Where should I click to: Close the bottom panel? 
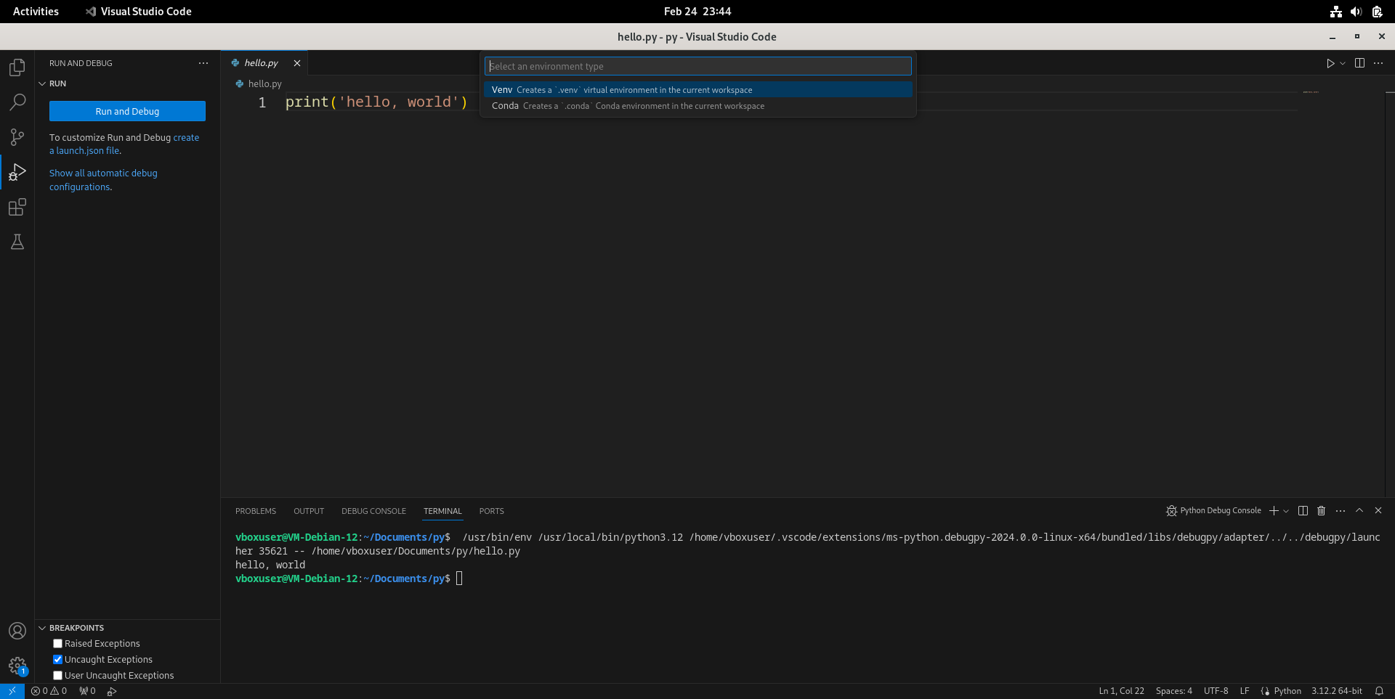point(1378,510)
